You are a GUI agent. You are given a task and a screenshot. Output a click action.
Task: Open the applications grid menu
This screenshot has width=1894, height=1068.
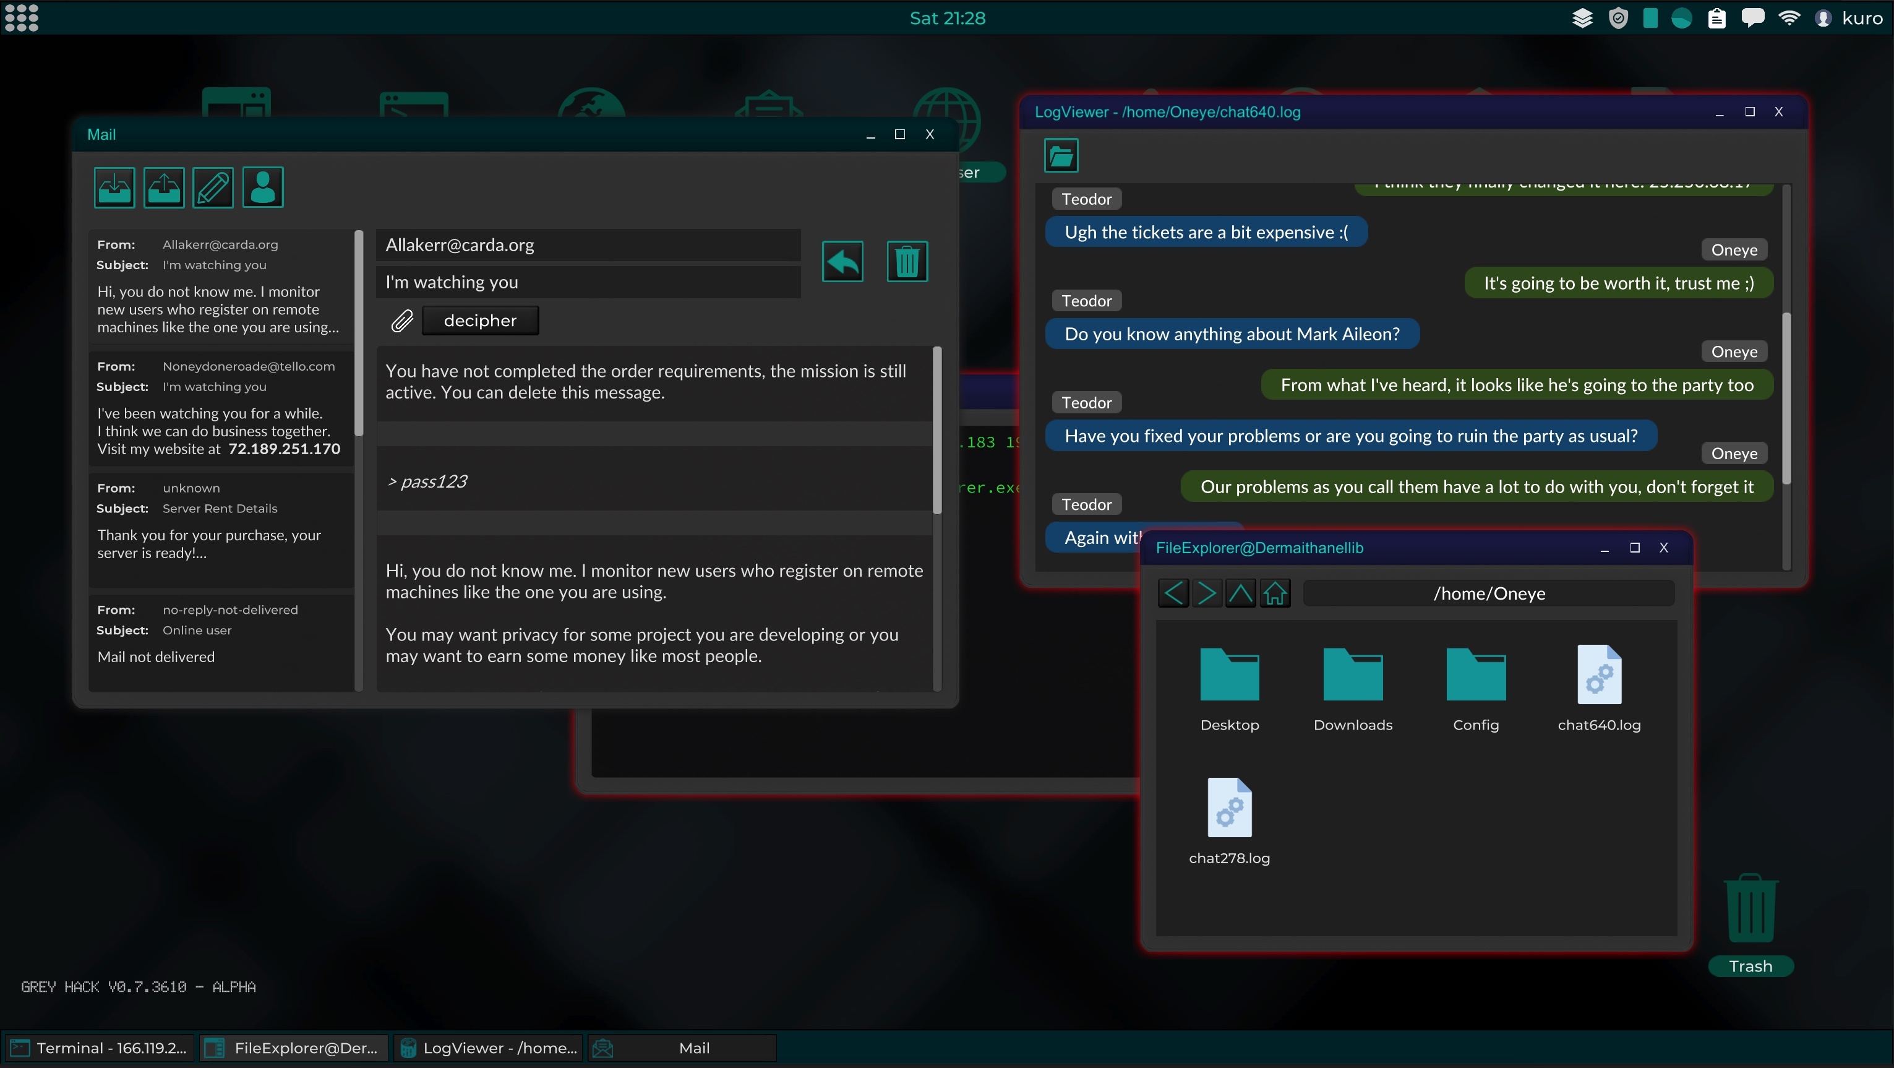(21, 18)
